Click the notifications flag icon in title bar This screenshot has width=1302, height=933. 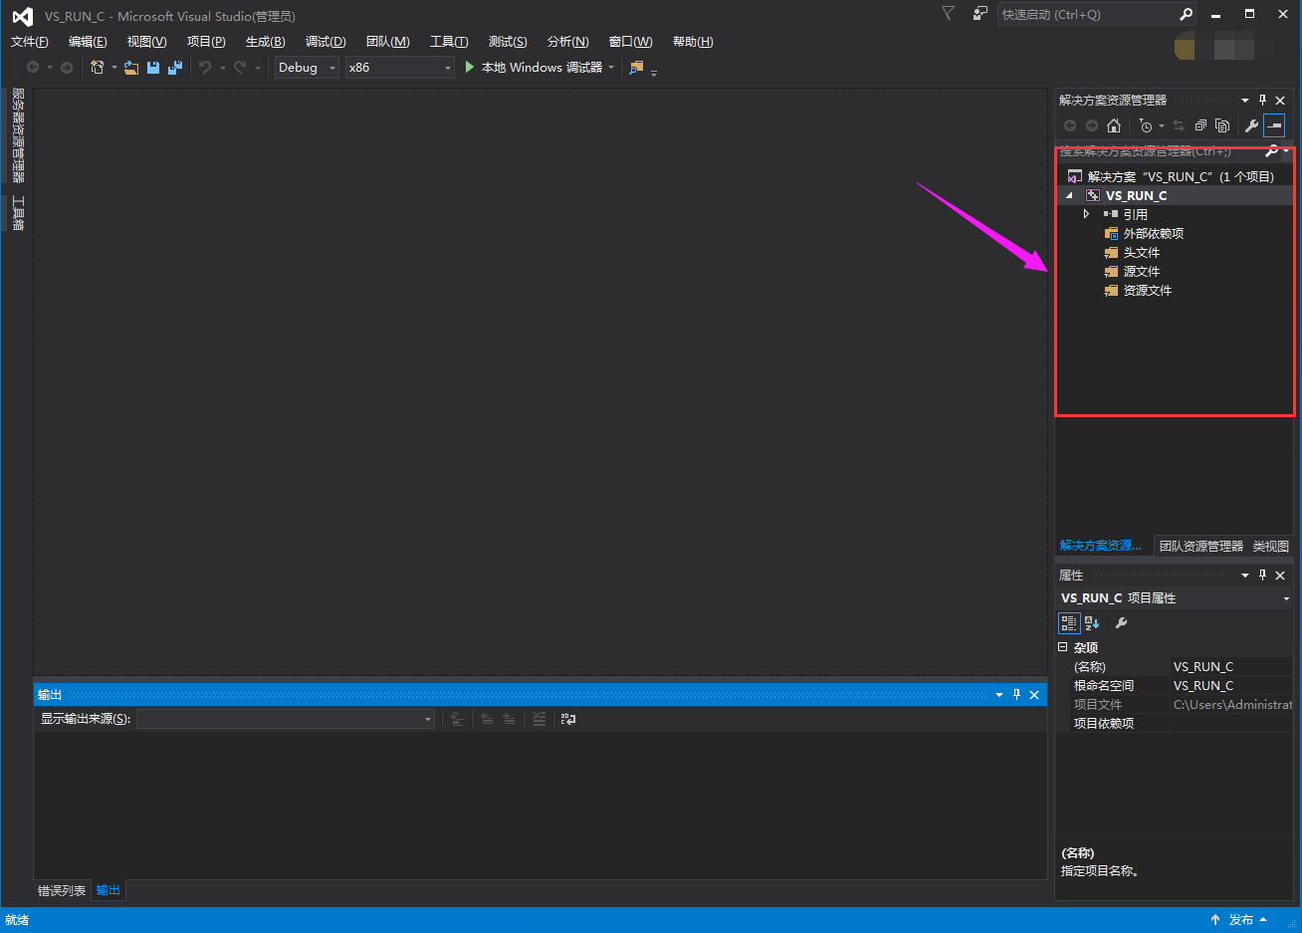coord(948,13)
